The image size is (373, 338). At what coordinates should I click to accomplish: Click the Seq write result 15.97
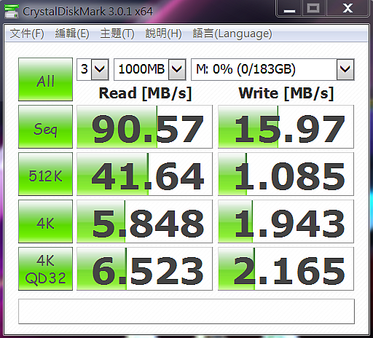coord(286,127)
